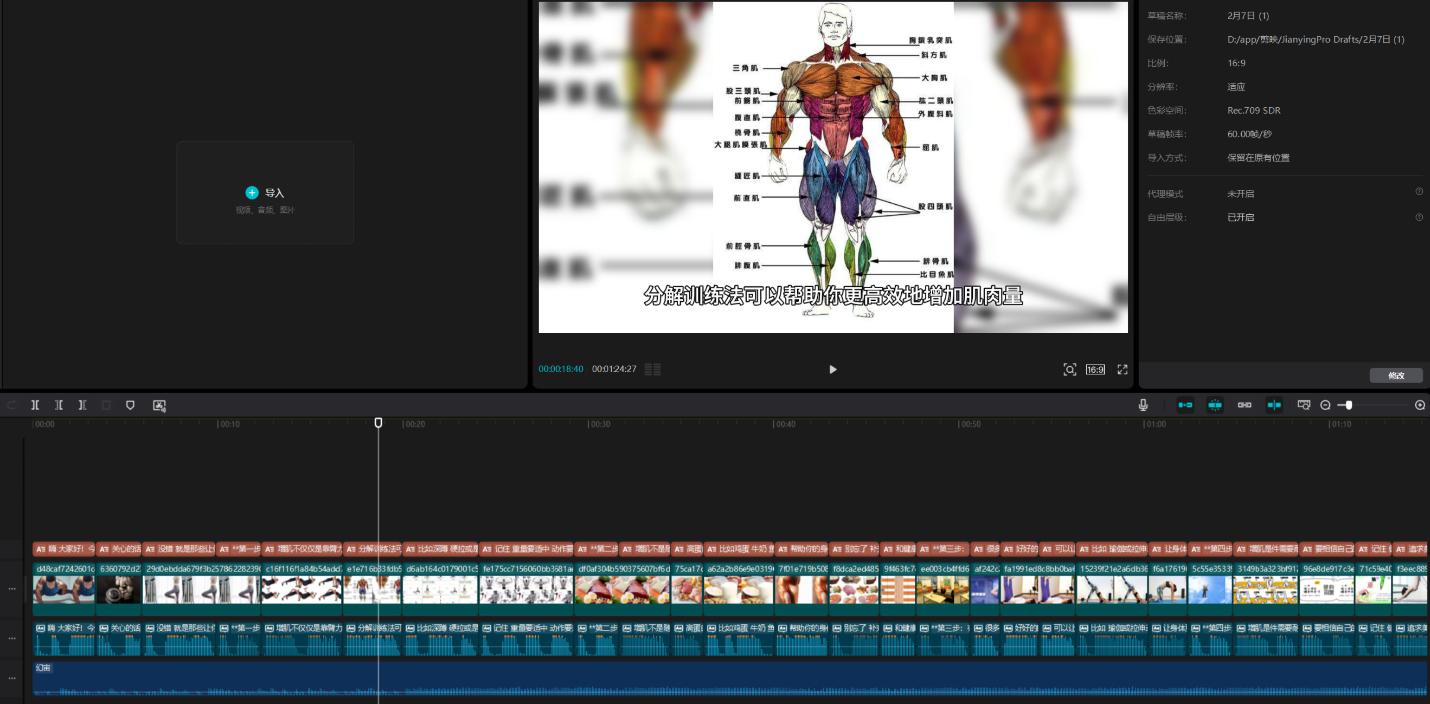Click the split clip tool icon
The width and height of the screenshot is (1430, 704).
(35, 405)
